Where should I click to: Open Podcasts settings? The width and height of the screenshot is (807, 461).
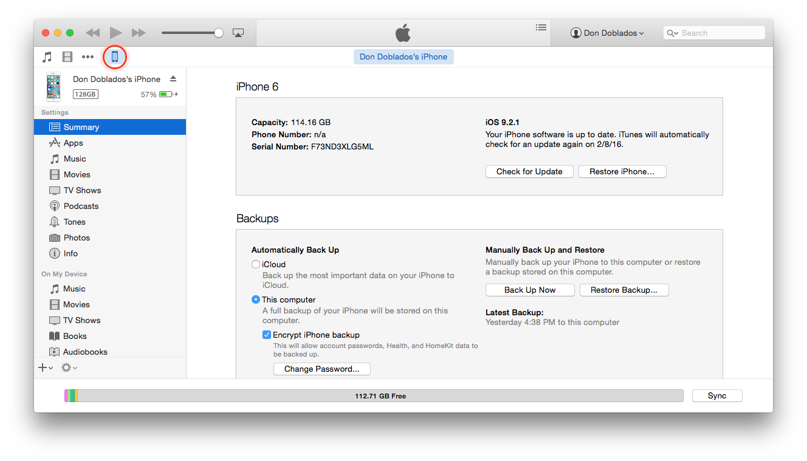click(x=110, y=206)
